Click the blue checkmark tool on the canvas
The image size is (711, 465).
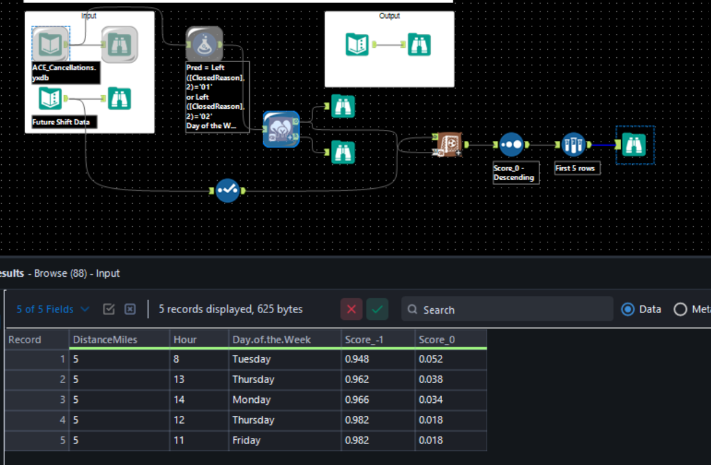point(228,191)
